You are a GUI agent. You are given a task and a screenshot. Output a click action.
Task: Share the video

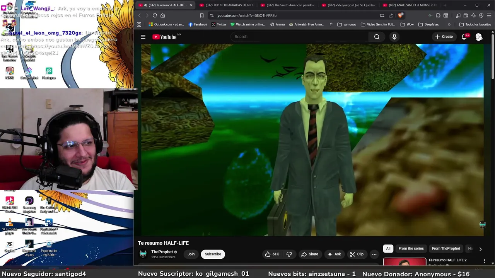310,254
